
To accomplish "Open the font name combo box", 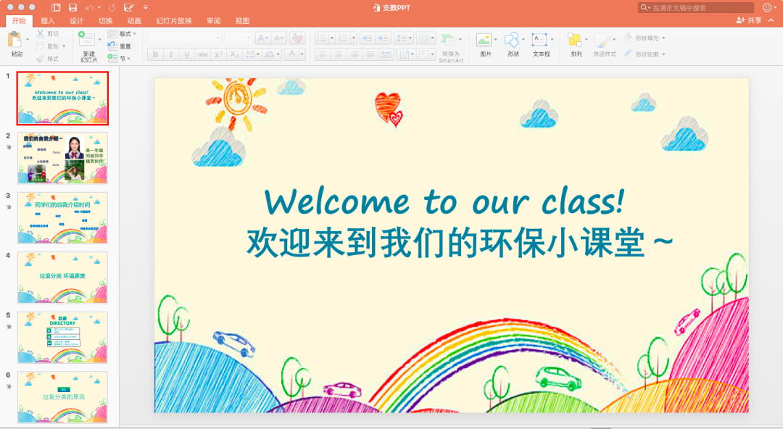I will 184,38.
